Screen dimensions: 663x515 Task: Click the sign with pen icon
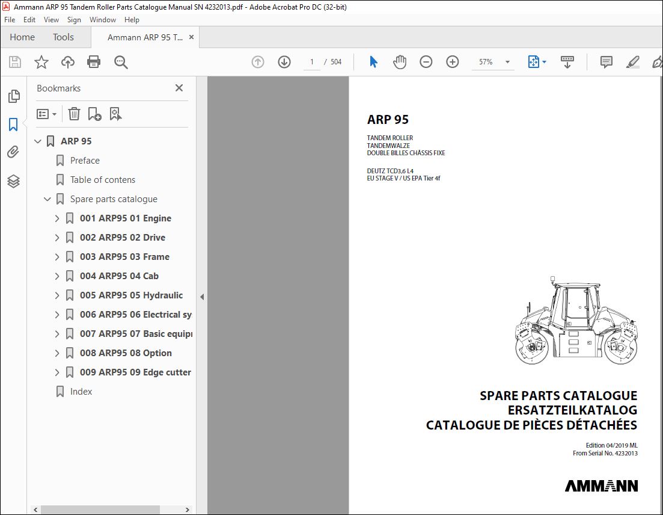[657, 62]
